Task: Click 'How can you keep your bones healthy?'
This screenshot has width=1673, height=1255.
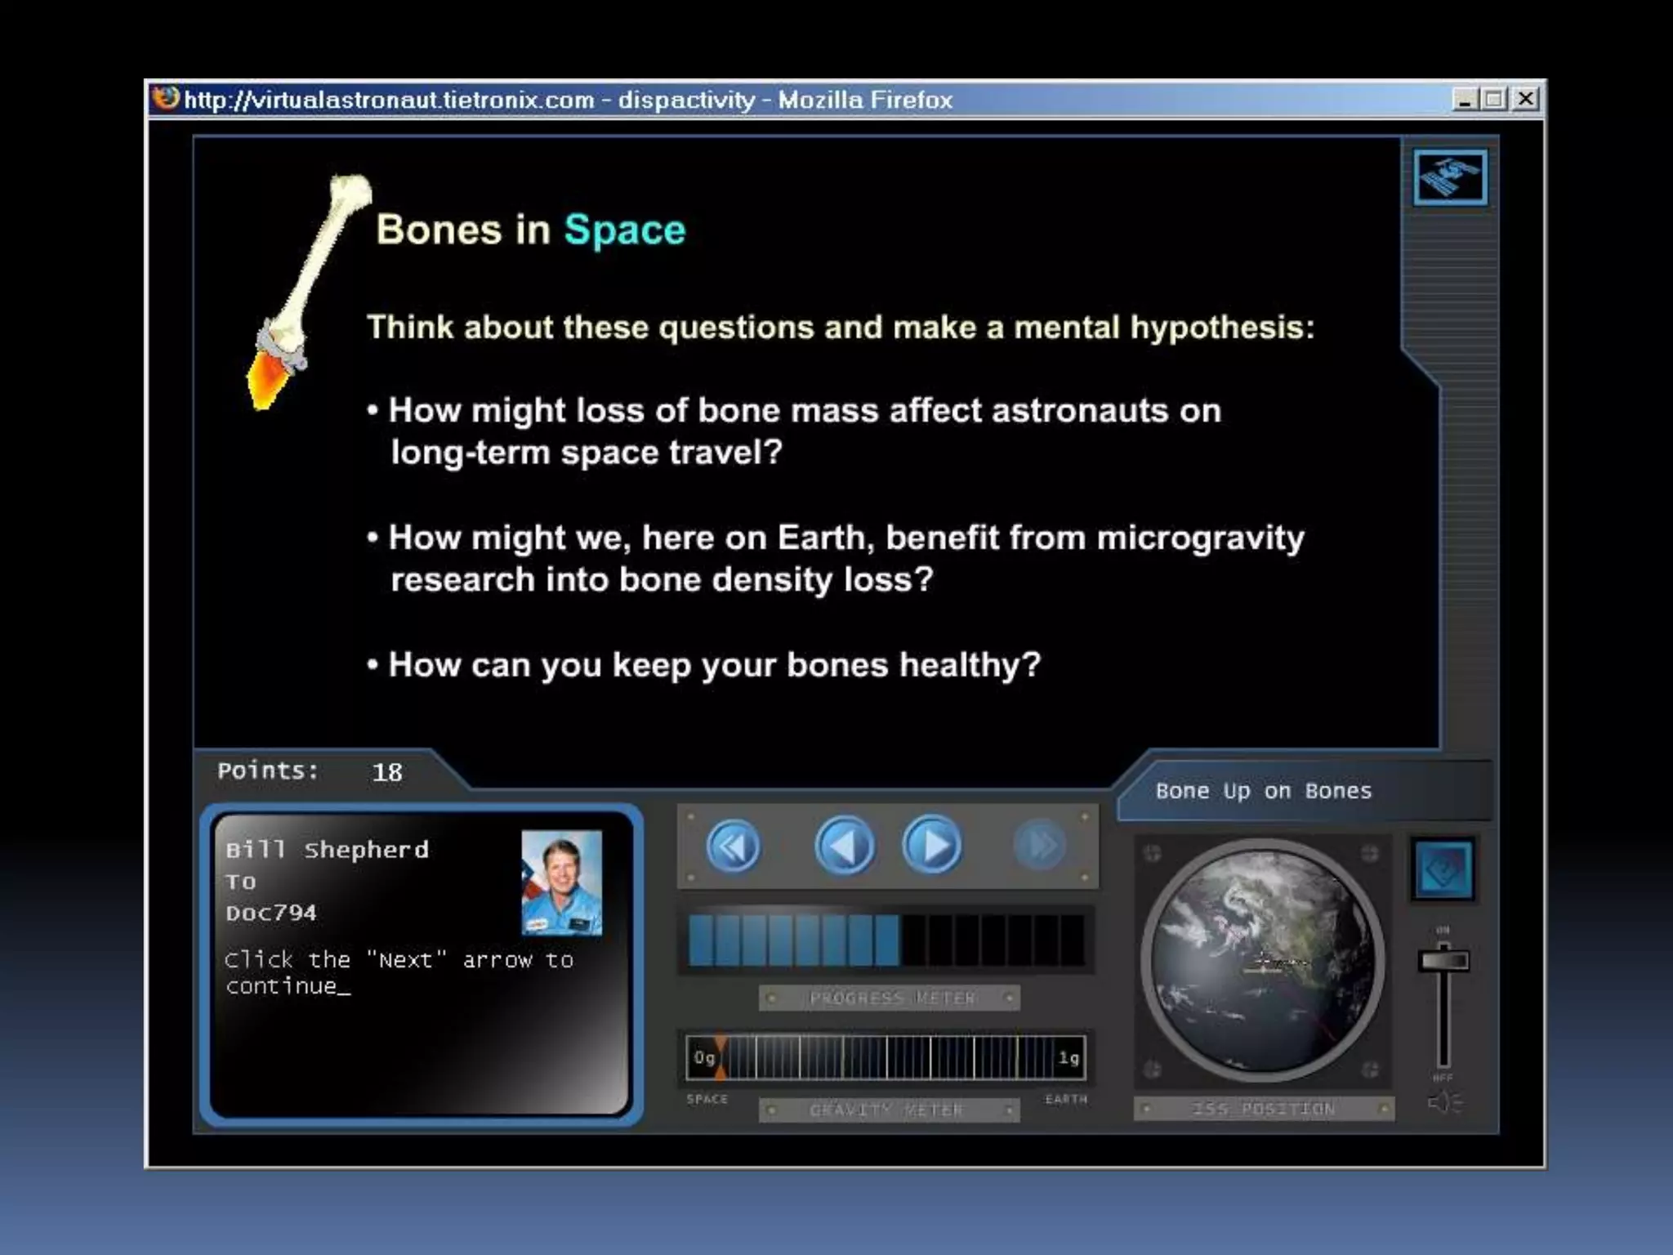Action: point(715,664)
